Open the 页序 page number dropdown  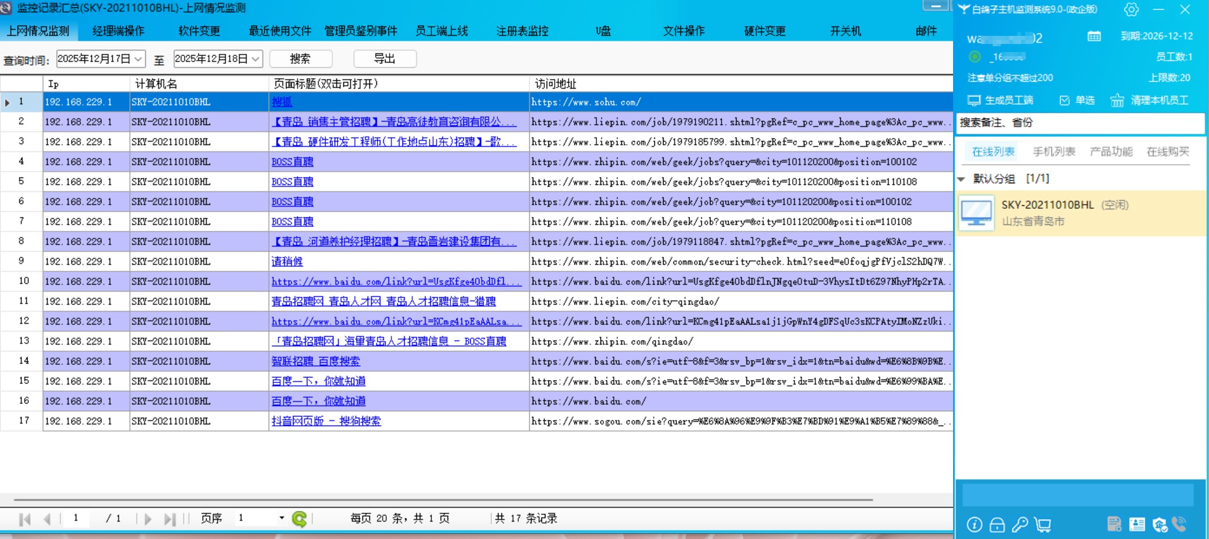point(281,518)
